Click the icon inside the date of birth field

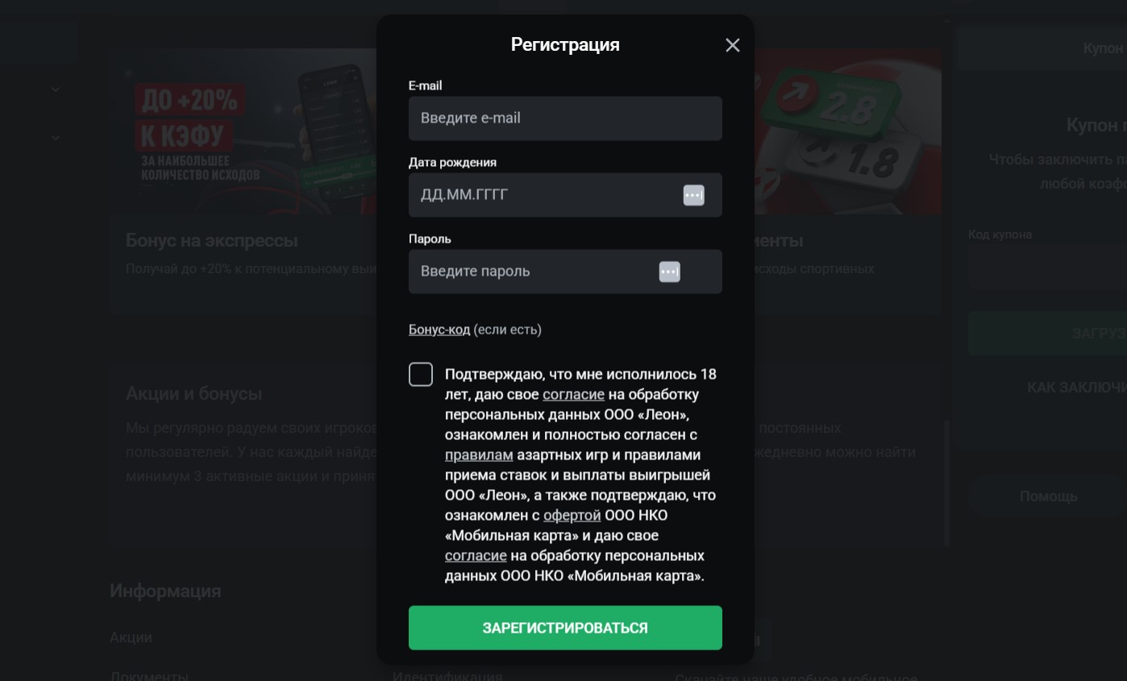693,195
